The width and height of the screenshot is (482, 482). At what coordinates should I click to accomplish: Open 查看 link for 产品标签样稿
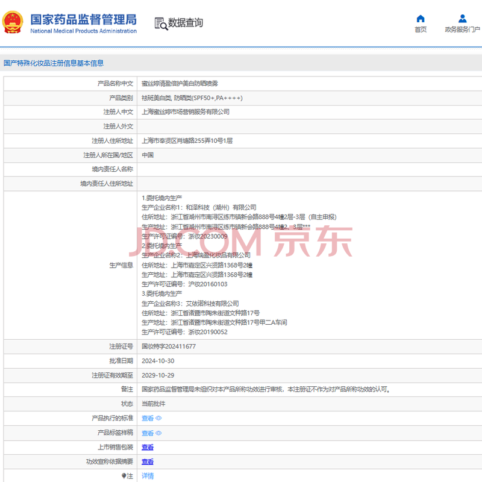[x=148, y=433]
